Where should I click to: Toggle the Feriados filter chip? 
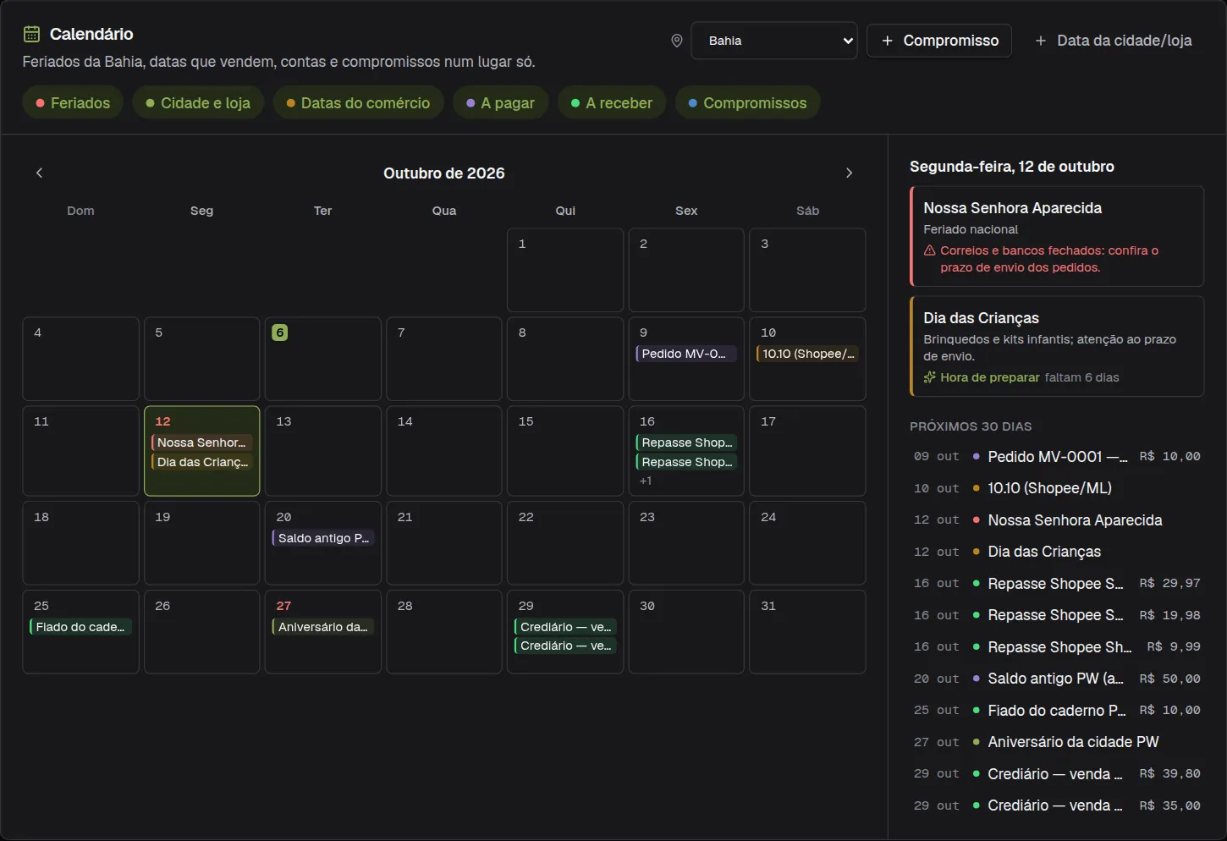73,102
